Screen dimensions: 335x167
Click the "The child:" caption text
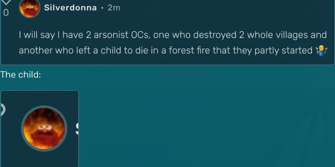pyautogui.click(x=21, y=75)
